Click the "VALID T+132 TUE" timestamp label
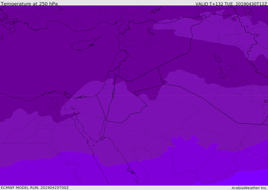This screenshot has width=268, height=190. pyautogui.click(x=231, y=4)
